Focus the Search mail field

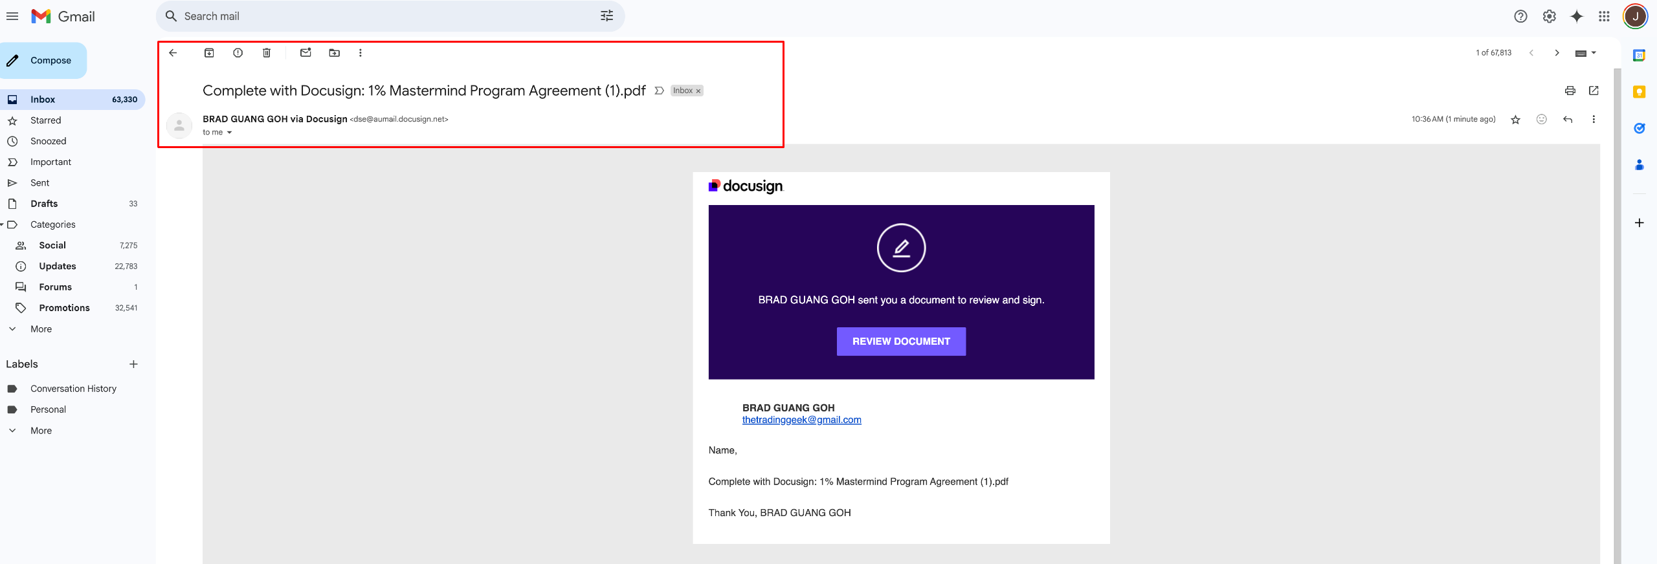(390, 16)
